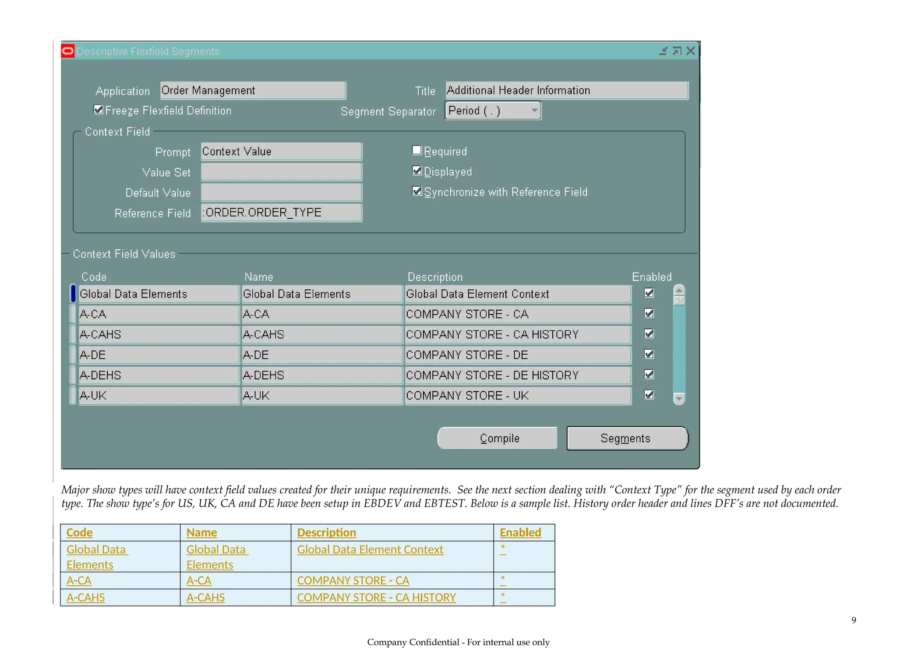Click Code cell A-DEHS in form

[159, 375]
